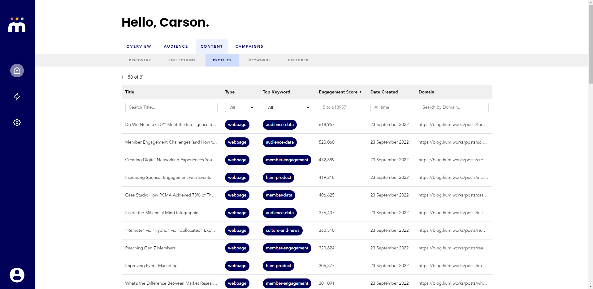
Task: Click the page vertical scrollbar
Action: pos(591,44)
